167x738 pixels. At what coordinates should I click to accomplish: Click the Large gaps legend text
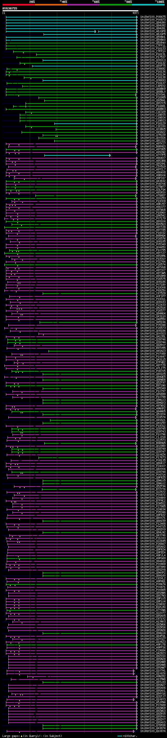(x=32, y=736)
